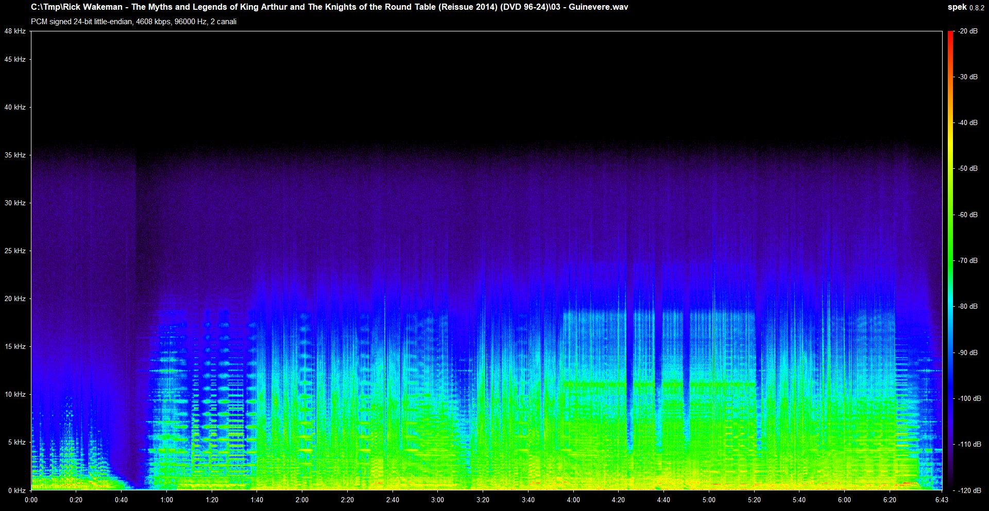Click the 48 kHz frequency label

pyautogui.click(x=14, y=31)
